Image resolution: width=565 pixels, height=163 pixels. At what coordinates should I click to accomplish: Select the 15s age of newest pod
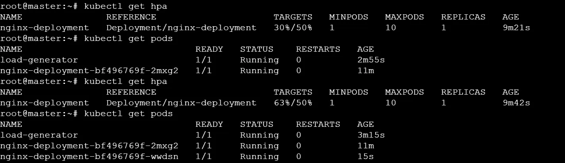tap(365, 157)
